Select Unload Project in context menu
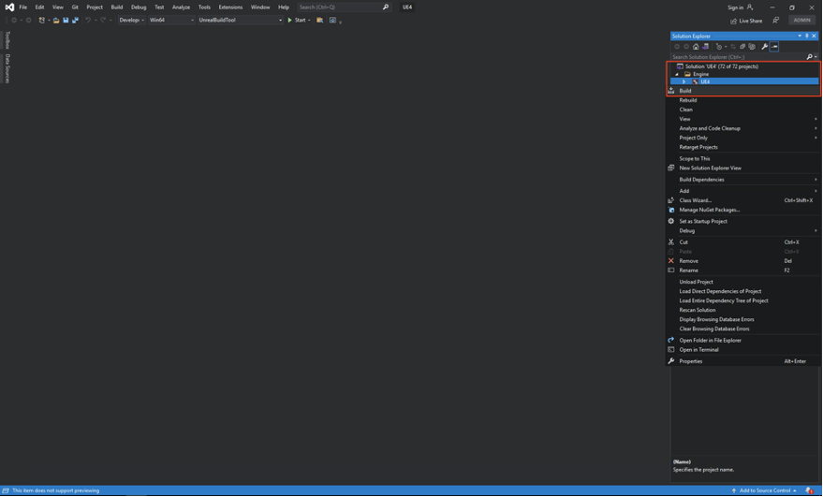The height and width of the screenshot is (497, 823). point(742,282)
